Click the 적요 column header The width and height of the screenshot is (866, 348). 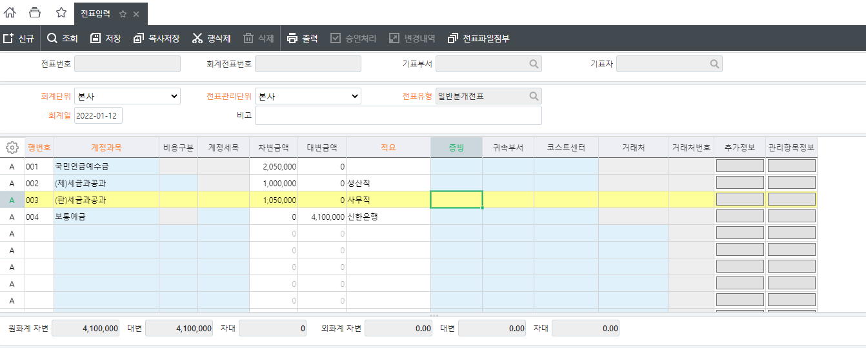[x=388, y=148]
